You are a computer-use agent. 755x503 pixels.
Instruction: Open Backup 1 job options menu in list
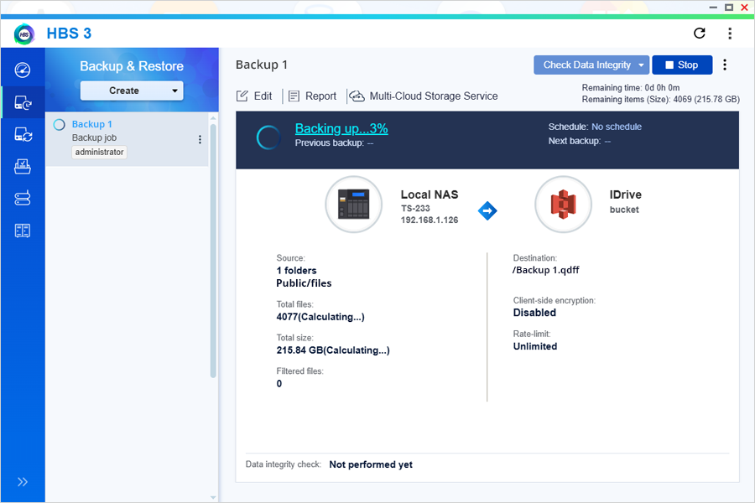tap(200, 140)
